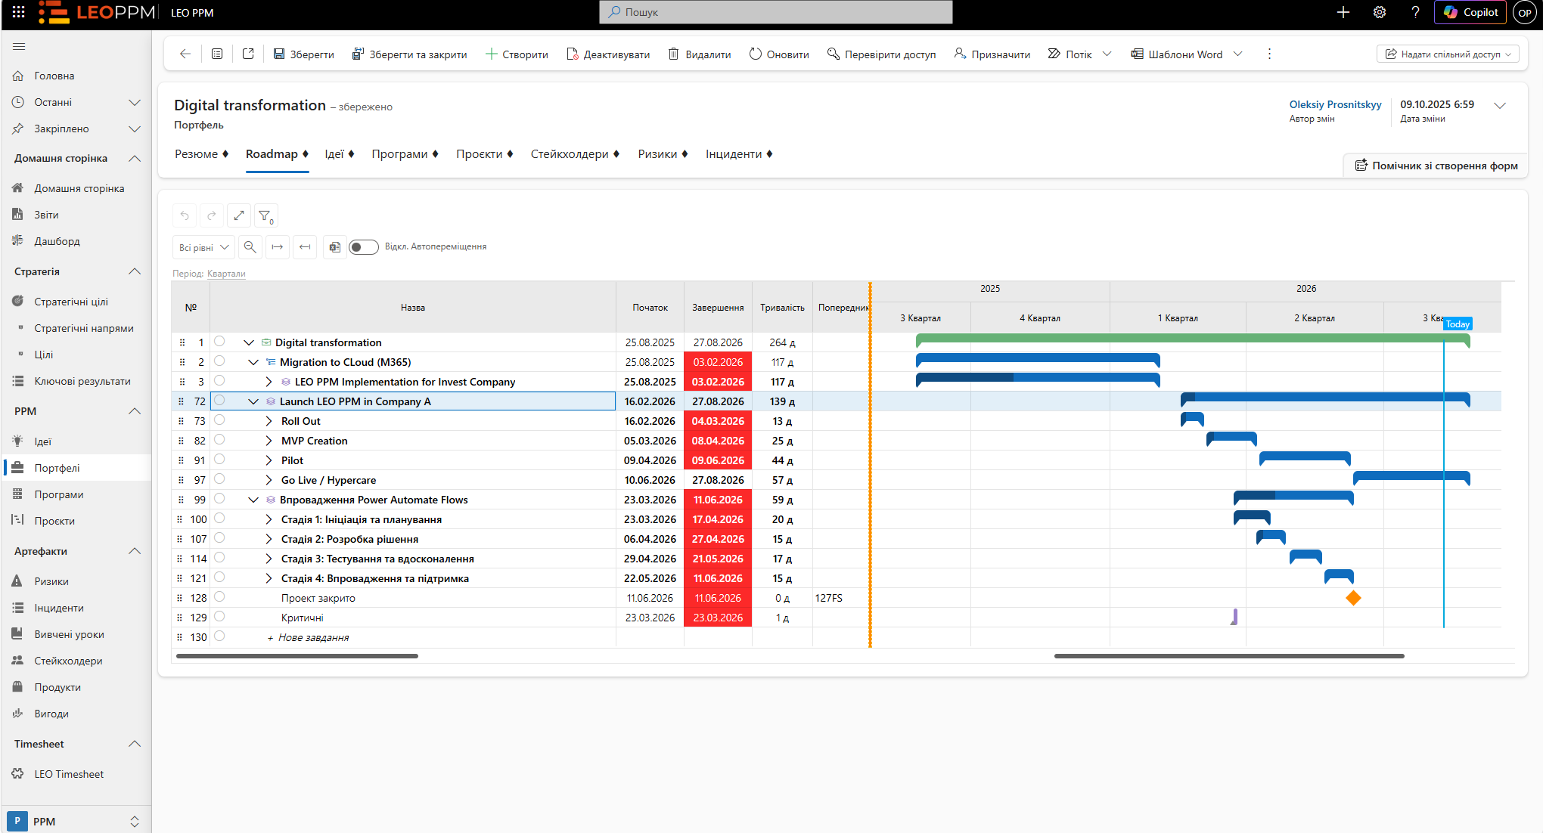Collapse Migration to CLoud (M365) row
The height and width of the screenshot is (833, 1543).
click(253, 362)
